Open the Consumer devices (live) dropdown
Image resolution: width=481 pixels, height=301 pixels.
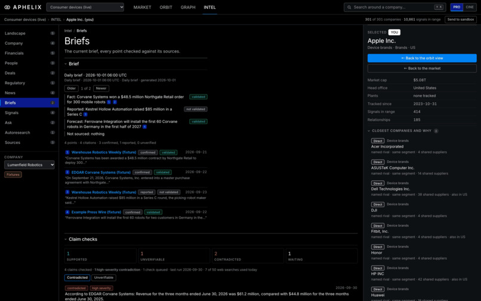click(85, 7)
